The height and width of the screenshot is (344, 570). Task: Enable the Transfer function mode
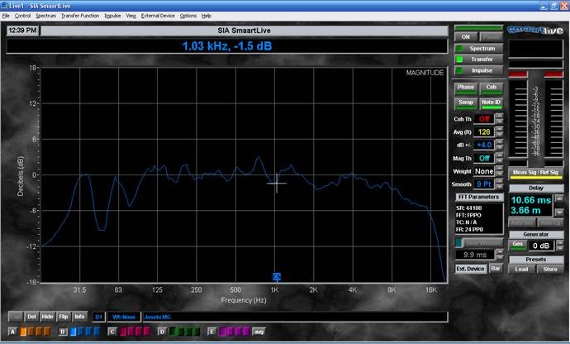tap(481, 60)
